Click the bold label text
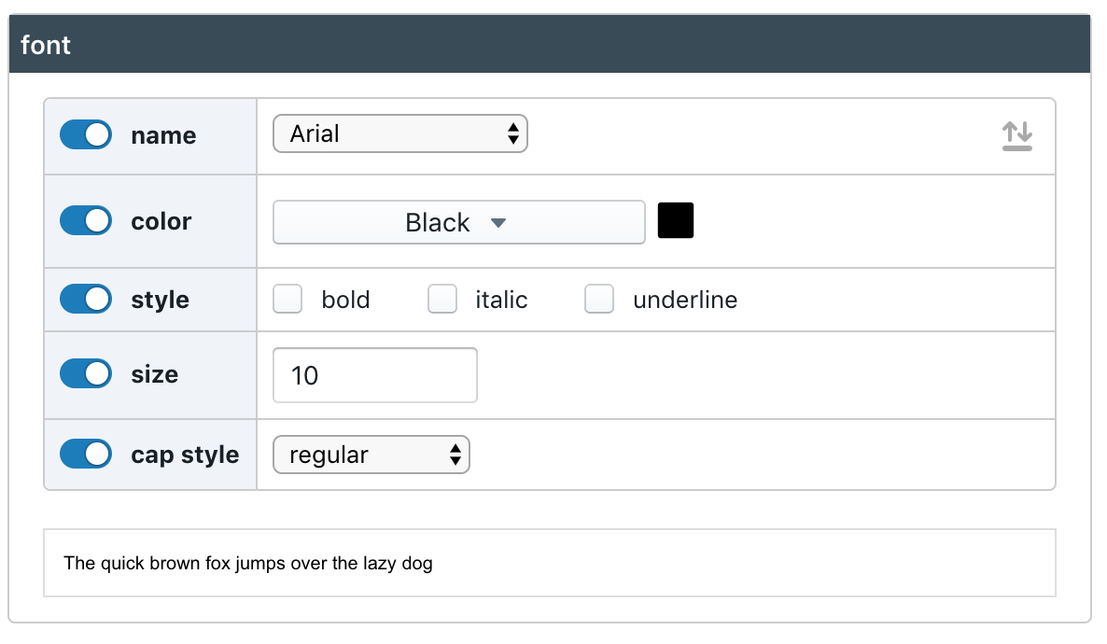1107x644 pixels. [x=345, y=300]
